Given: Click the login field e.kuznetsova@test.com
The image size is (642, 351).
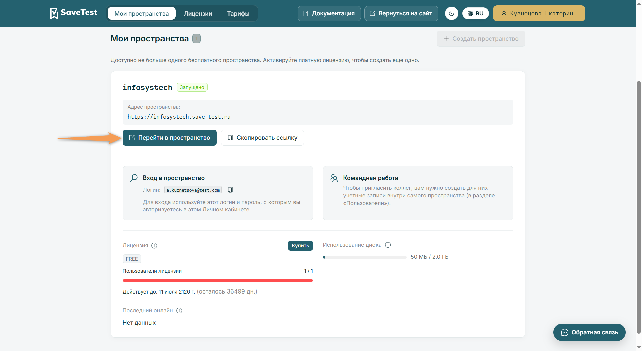Looking at the screenshot, I should point(193,190).
